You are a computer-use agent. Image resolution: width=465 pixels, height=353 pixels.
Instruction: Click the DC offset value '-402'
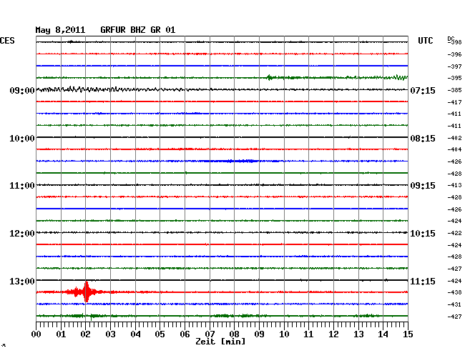point(454,138)
